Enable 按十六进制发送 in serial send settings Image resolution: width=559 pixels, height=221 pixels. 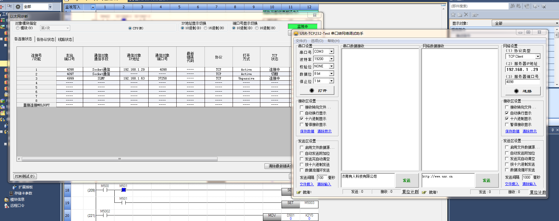coord(301,164)
